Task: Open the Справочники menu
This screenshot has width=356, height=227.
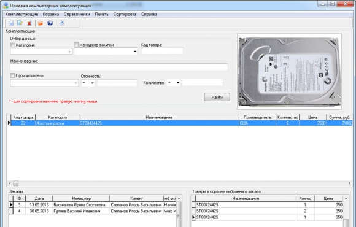Action: tap(77, 14)
